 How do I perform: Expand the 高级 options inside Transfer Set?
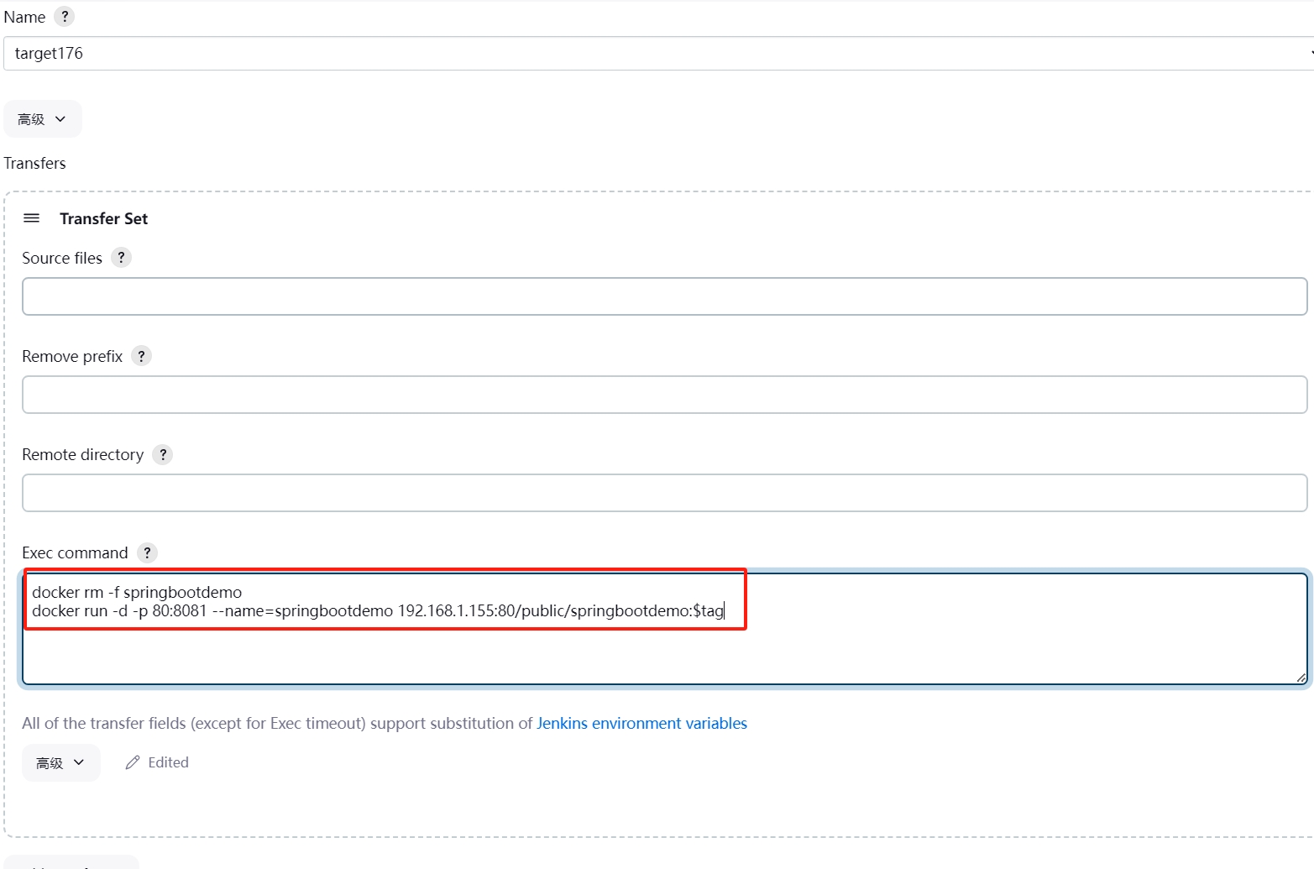61,762
